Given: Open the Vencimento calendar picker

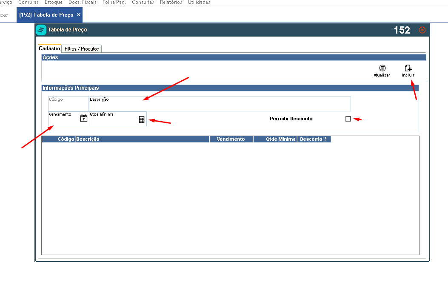Looking at the screenshot, I should tap(84, 118).
